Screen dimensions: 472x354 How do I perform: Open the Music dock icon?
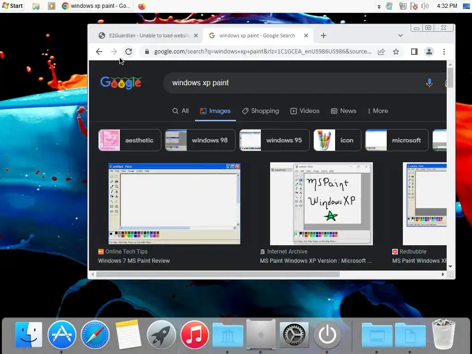pos(195,335)
